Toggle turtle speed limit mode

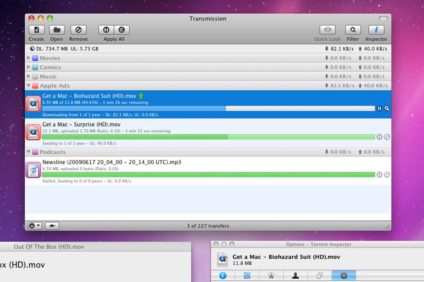coord(52,226)
